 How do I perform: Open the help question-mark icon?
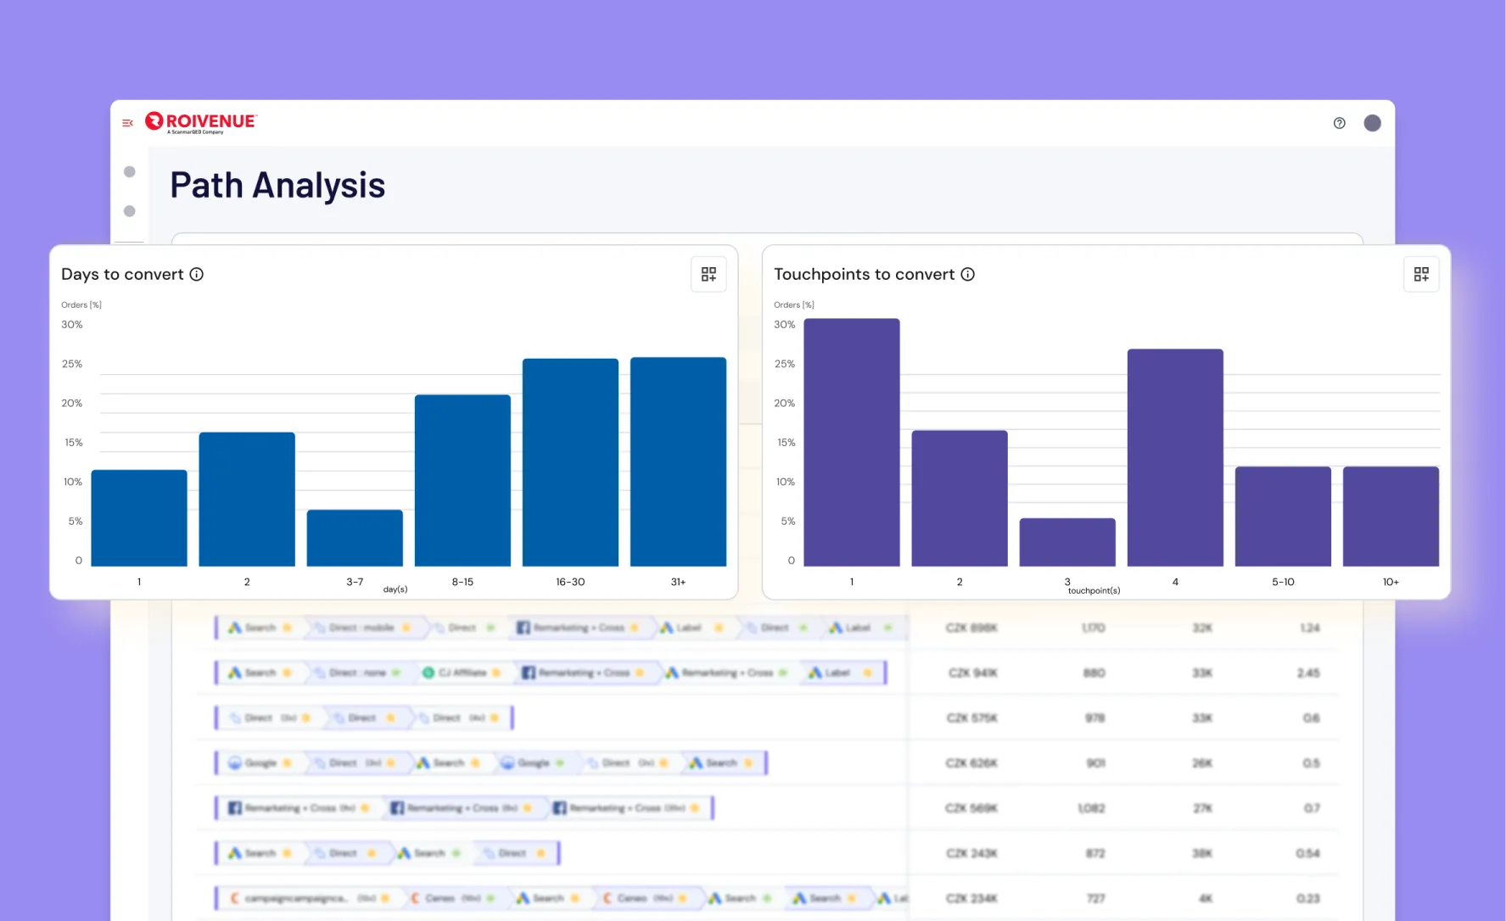point(1339,123)
